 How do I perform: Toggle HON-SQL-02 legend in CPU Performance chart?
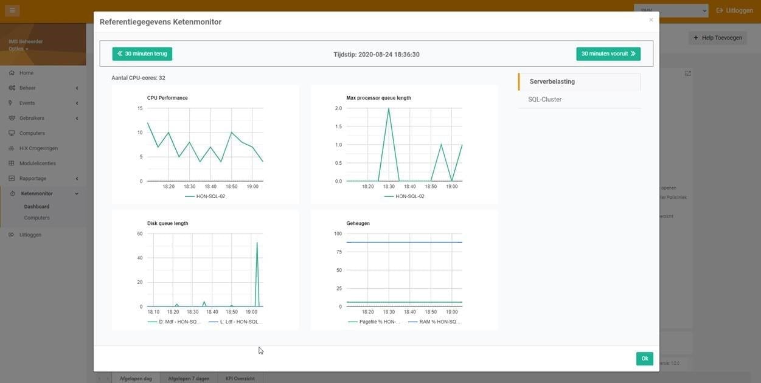click(205, 196)
